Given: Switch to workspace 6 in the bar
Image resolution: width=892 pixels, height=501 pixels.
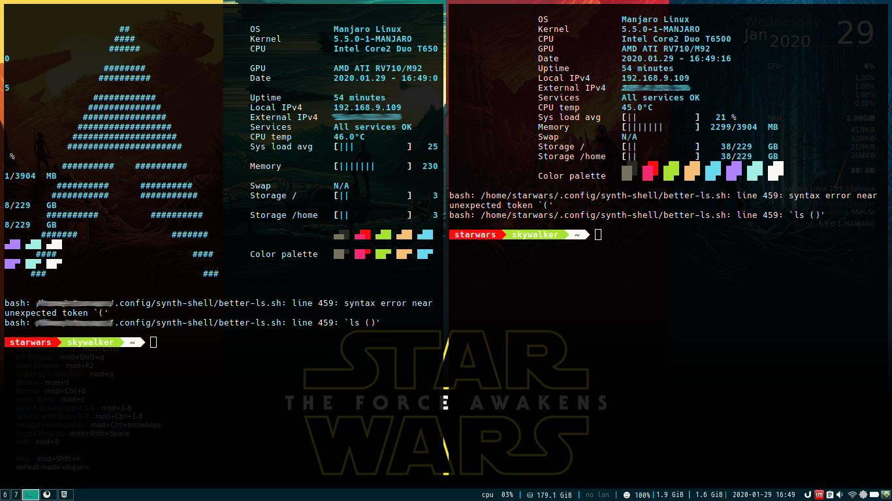Looking at the screenshot, I should [5, 494].
